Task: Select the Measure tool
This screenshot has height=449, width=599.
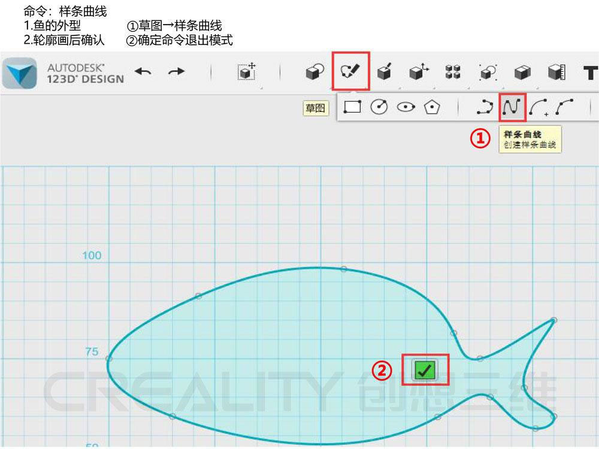Action: click(x=556, y=72)
